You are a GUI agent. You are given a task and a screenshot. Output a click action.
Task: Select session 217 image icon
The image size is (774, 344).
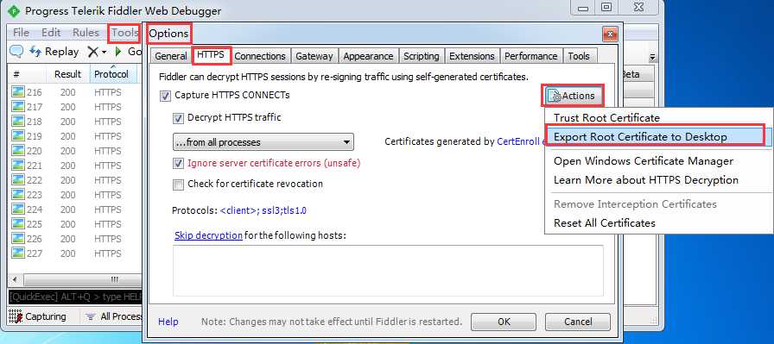click(x=18, y=107)
